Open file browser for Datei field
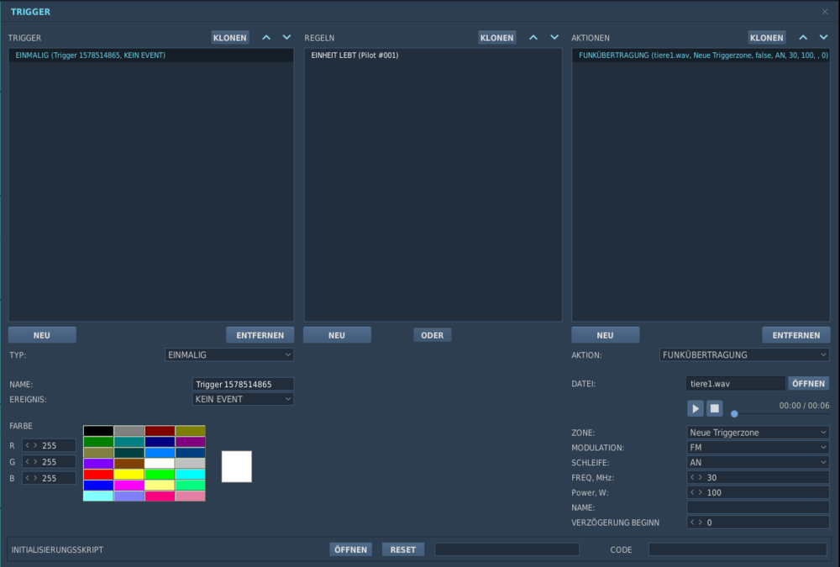Viewport: 840px width, 567px height. click(x=808, y=383)
